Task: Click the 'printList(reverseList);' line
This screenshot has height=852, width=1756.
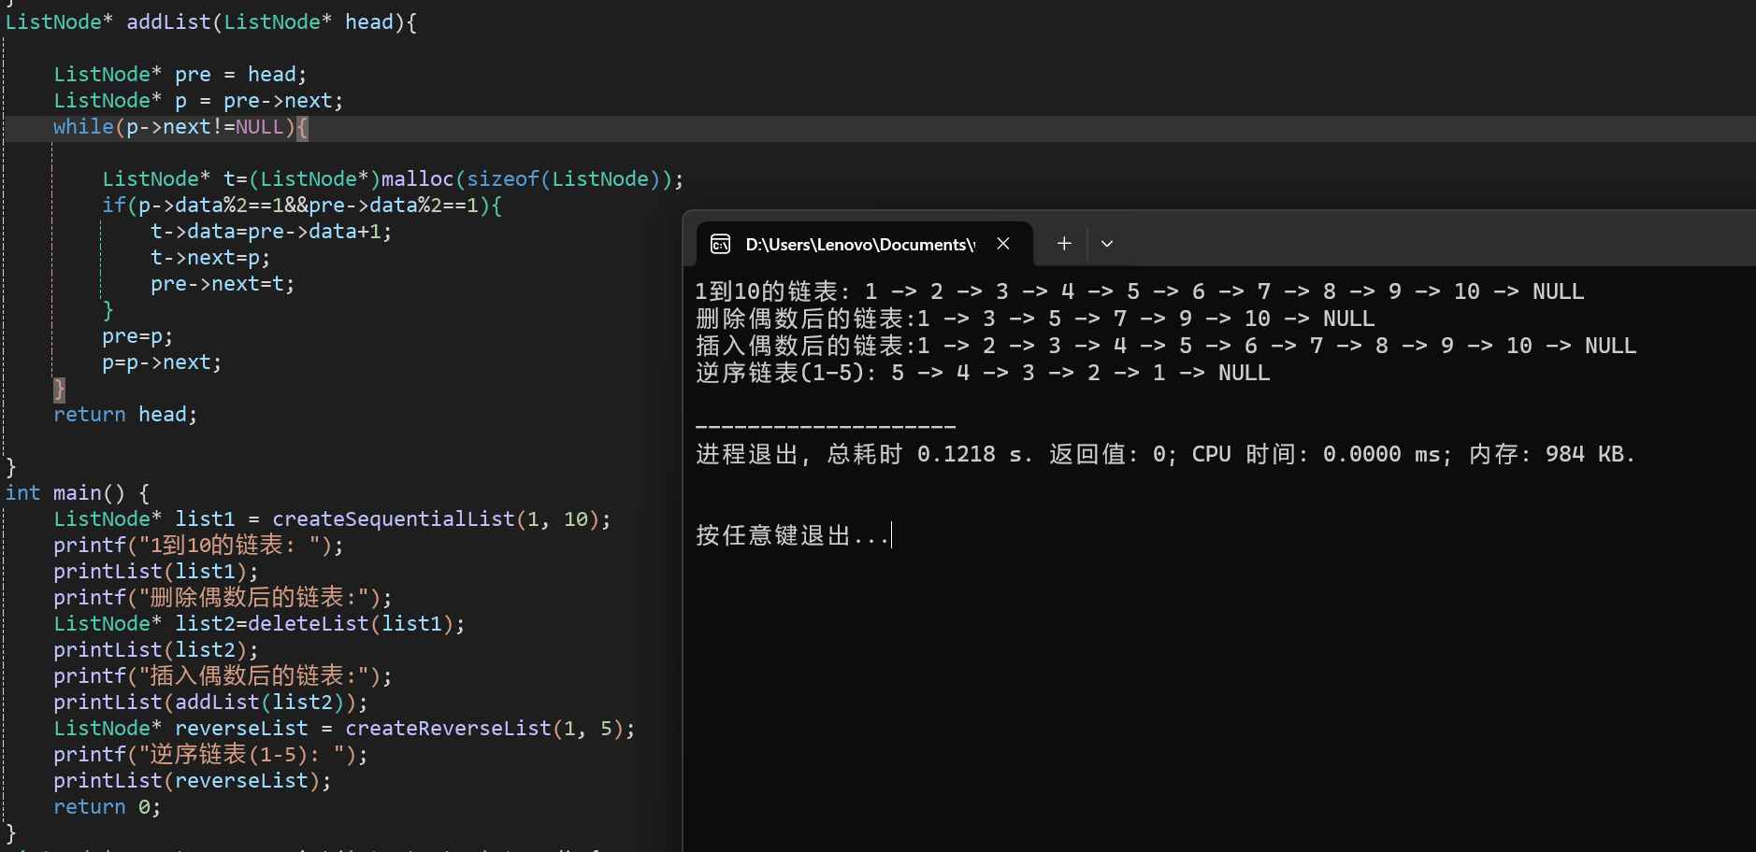Action: pyautogui.click(x=193, y=781)
